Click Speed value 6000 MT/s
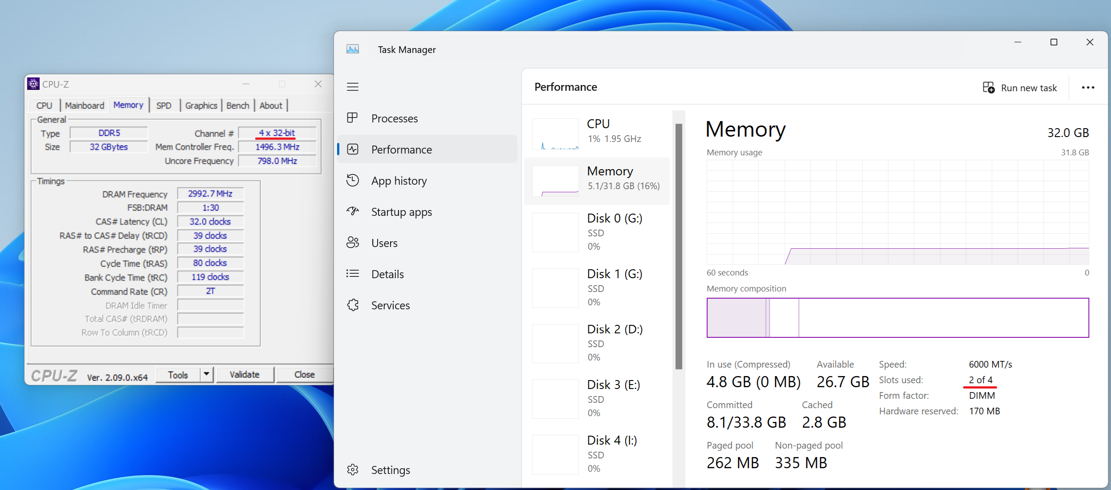The image size is (1111, 490). coord(990,364)
